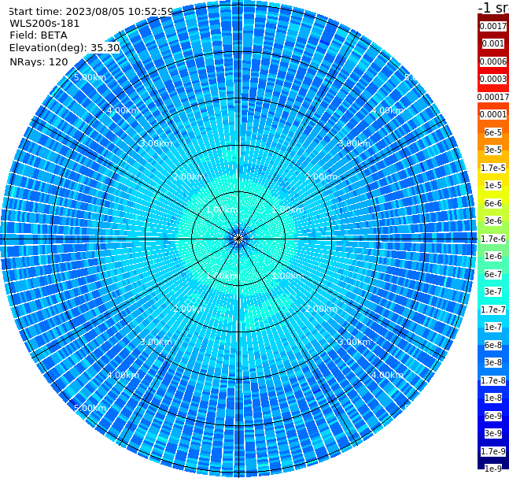Select the 1e-9 colorbar bottom label
Image resolution: width=509 pixels, height=478 pixels.
coord(493,469)
